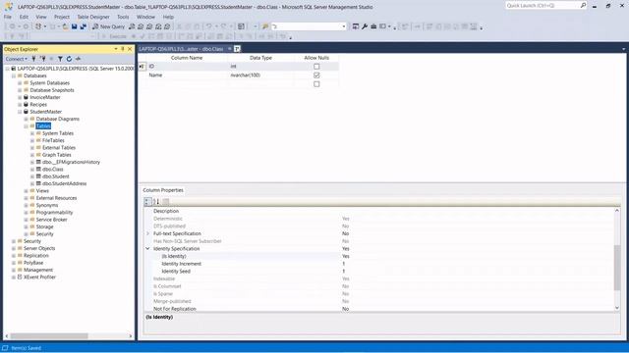Toggle Allow Nulls checkbox in empty row
This screenshot has height=353, width=629.
316,84
